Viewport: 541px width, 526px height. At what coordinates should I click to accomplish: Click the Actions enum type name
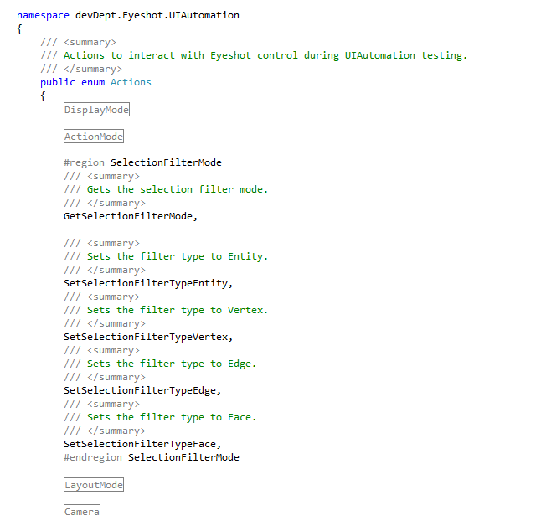coord(131,82)
